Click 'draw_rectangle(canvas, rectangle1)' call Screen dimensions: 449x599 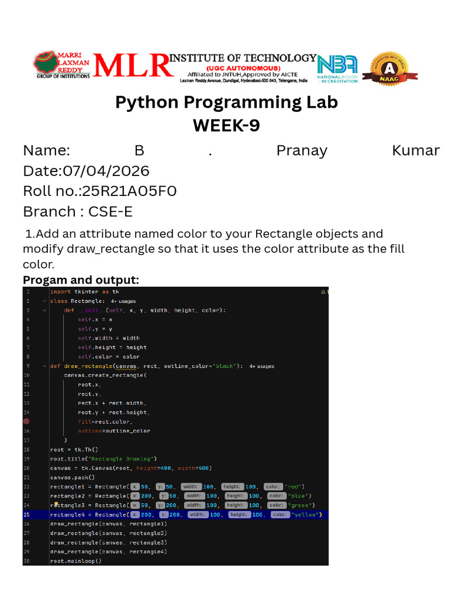108,524
